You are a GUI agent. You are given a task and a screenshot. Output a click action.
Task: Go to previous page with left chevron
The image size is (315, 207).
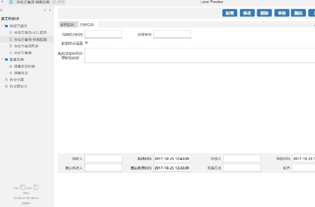coord(44,10)
